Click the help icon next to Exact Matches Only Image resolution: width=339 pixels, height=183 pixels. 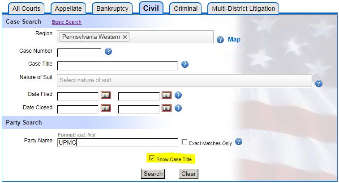pos(239,142)
